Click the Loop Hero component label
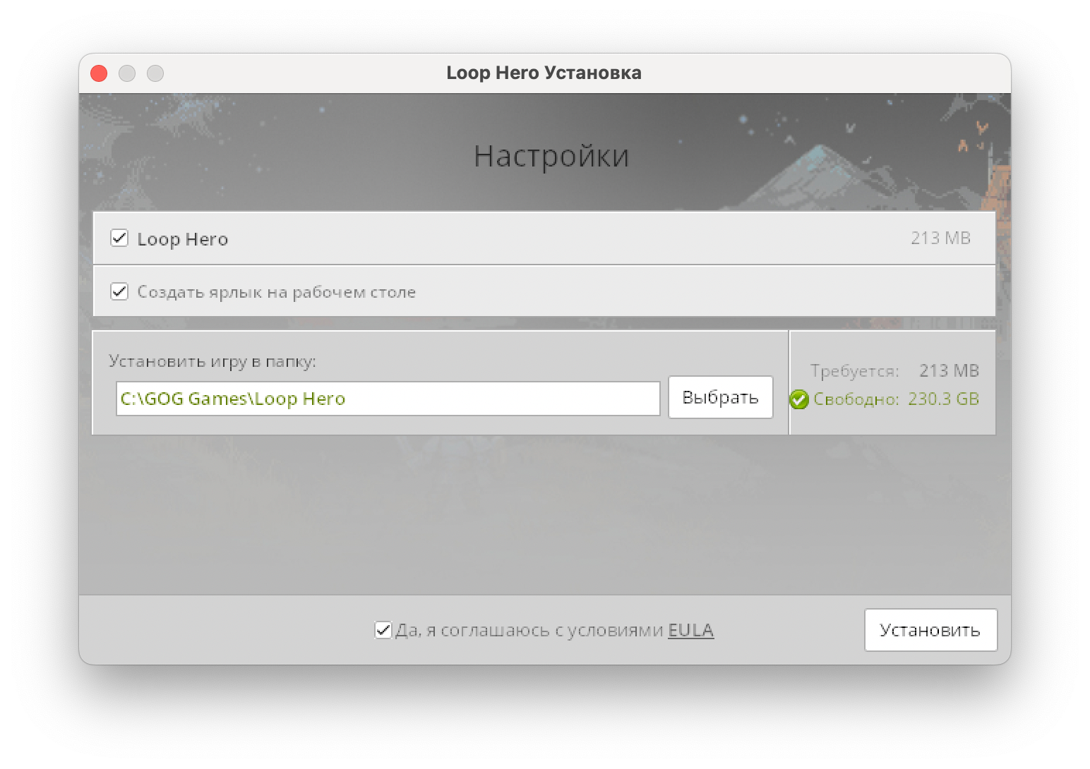The width and height of the screenshot is (1090, 769). [x=183, y=239]
